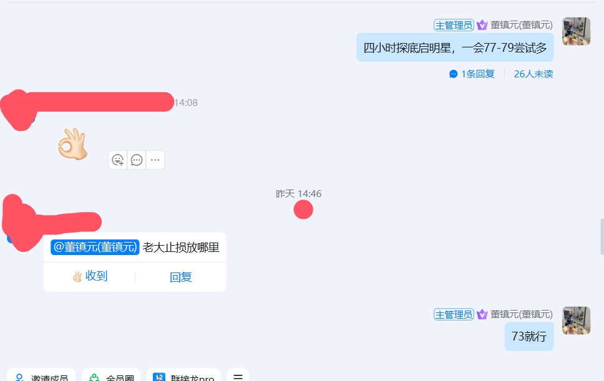Screen dimensions: 604x381
Task: Click the 1条回复 reply bubble icon
Action: click(x=454, y=74)
